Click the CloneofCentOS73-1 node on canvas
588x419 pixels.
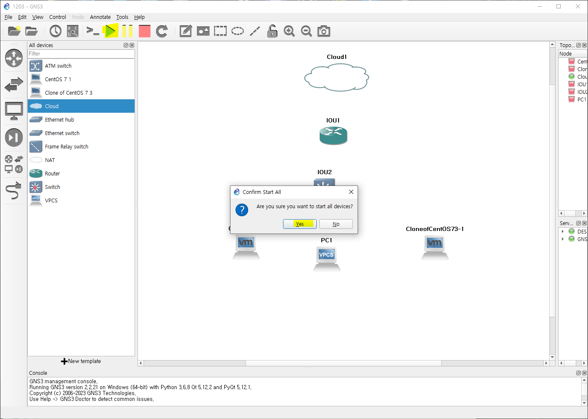click(x=435, y=247)
